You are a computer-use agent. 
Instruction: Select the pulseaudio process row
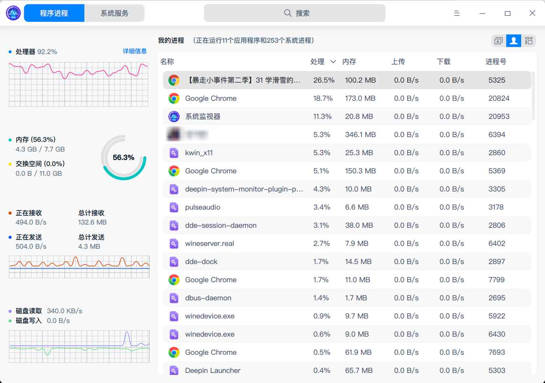tap(283, 207)
